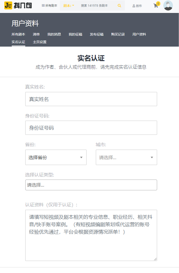Switch to the 清单 tab
This screenshot has height=273, width=179.
coord(36,34)
